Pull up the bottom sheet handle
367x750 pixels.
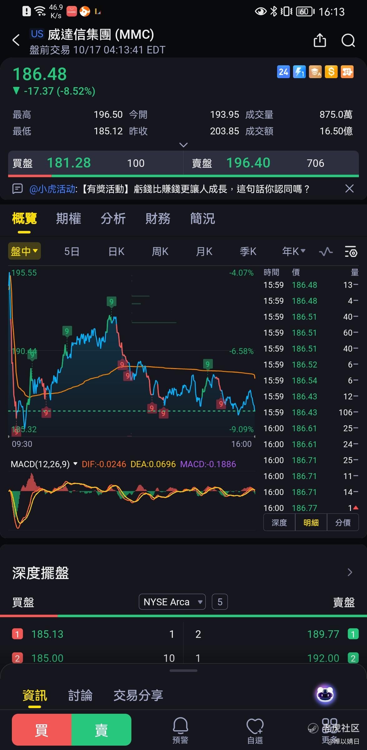tap(183, 671)
